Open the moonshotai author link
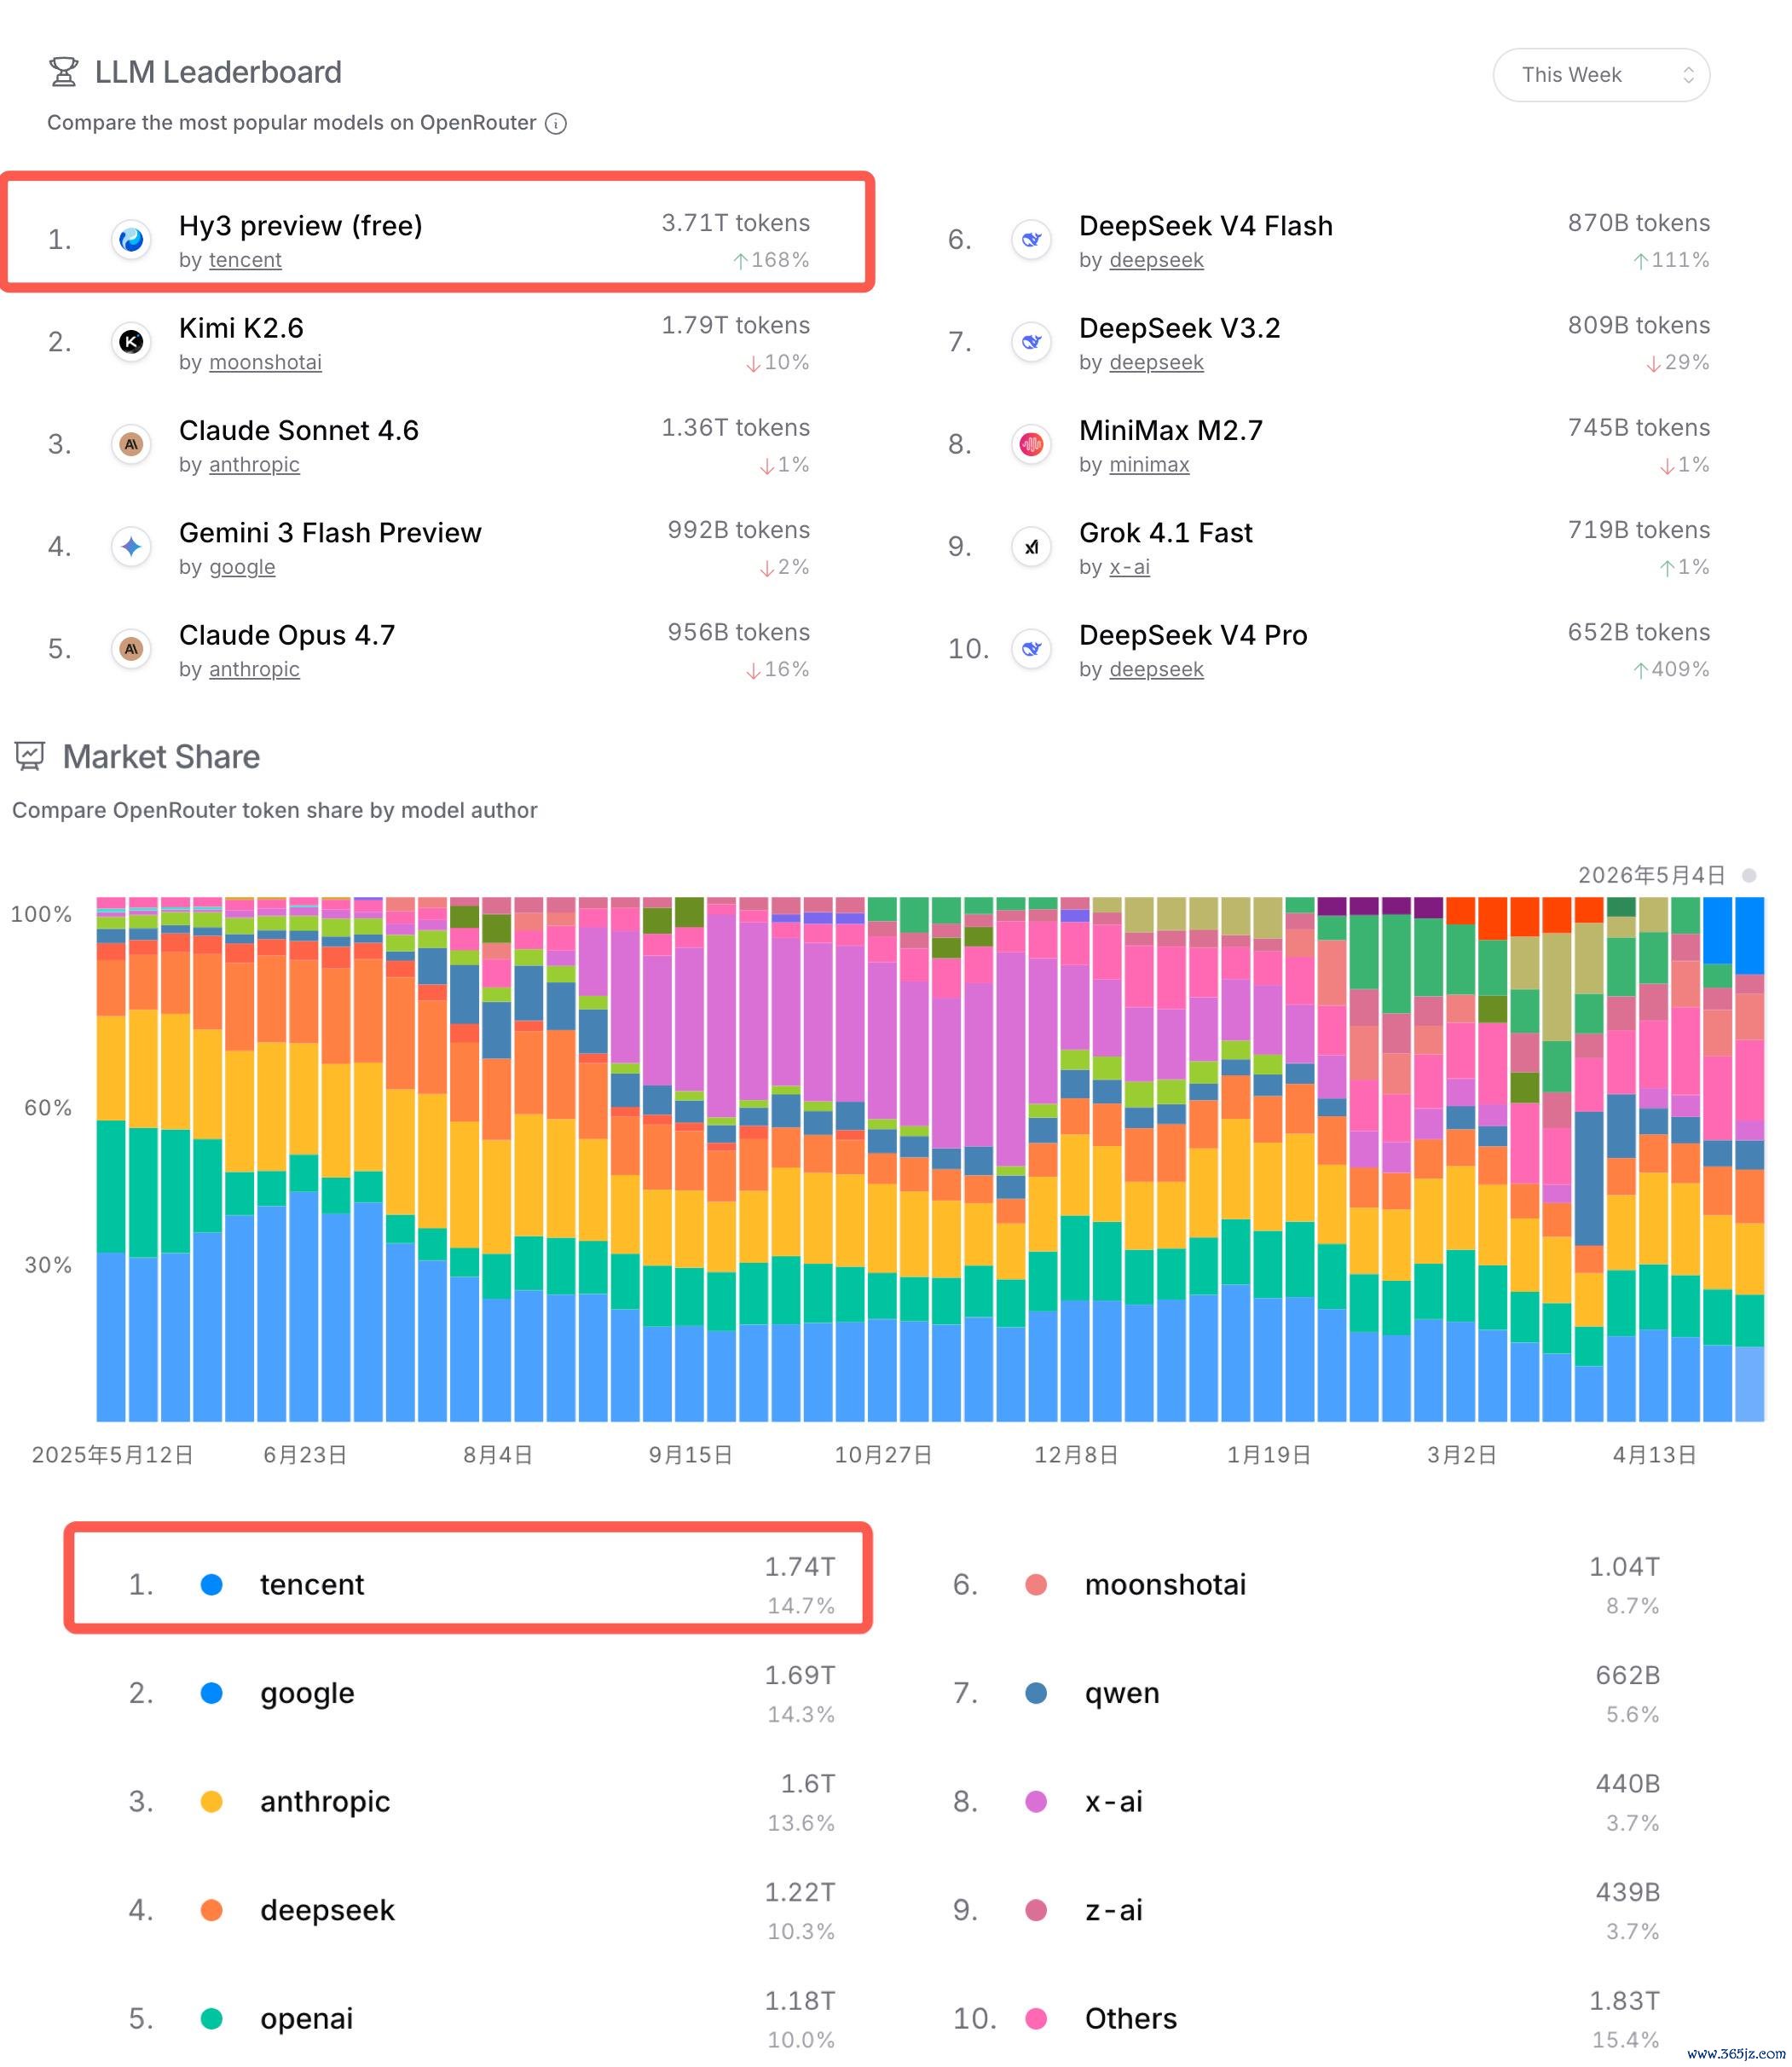Viewport: 1792px width, 2067px height. click(x=265, y=362)
